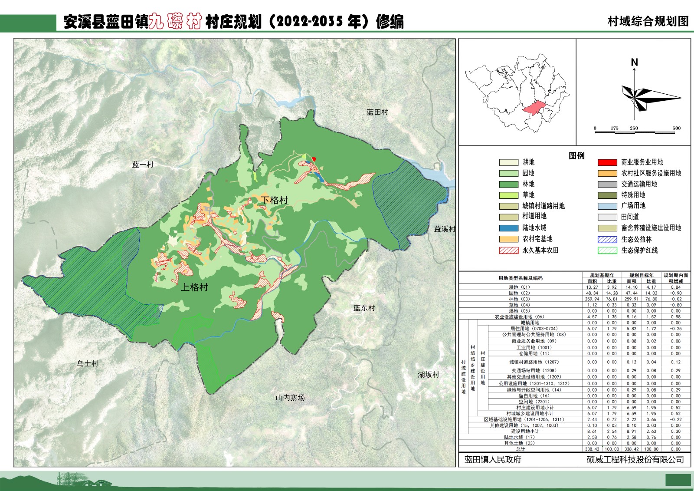Image resolution: width=694 pixels, height=491 pixels.
Task: Select the 乌土村 village label
Action: [88, 364]
